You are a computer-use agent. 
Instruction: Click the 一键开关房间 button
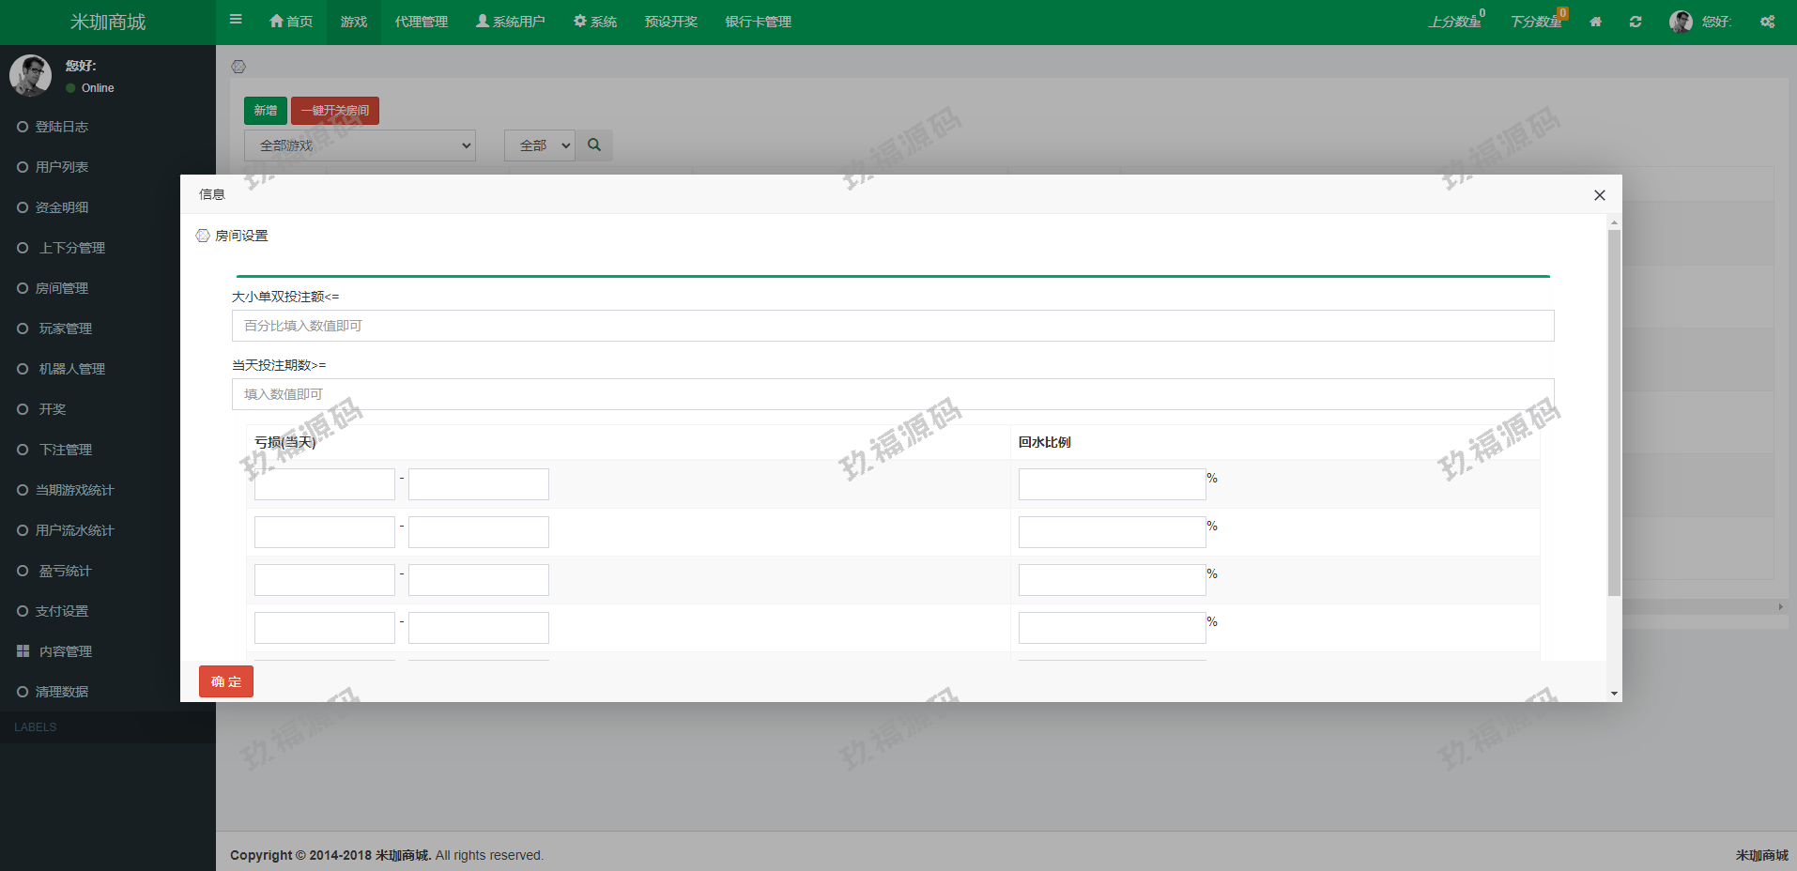point(334,111)
